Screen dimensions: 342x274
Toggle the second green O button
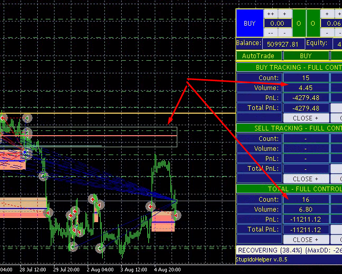click(x=313, y=23)
